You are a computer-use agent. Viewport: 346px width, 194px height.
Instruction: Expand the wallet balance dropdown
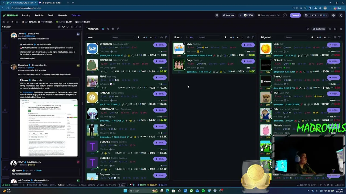pyautogui.click(x=326, y=15)
